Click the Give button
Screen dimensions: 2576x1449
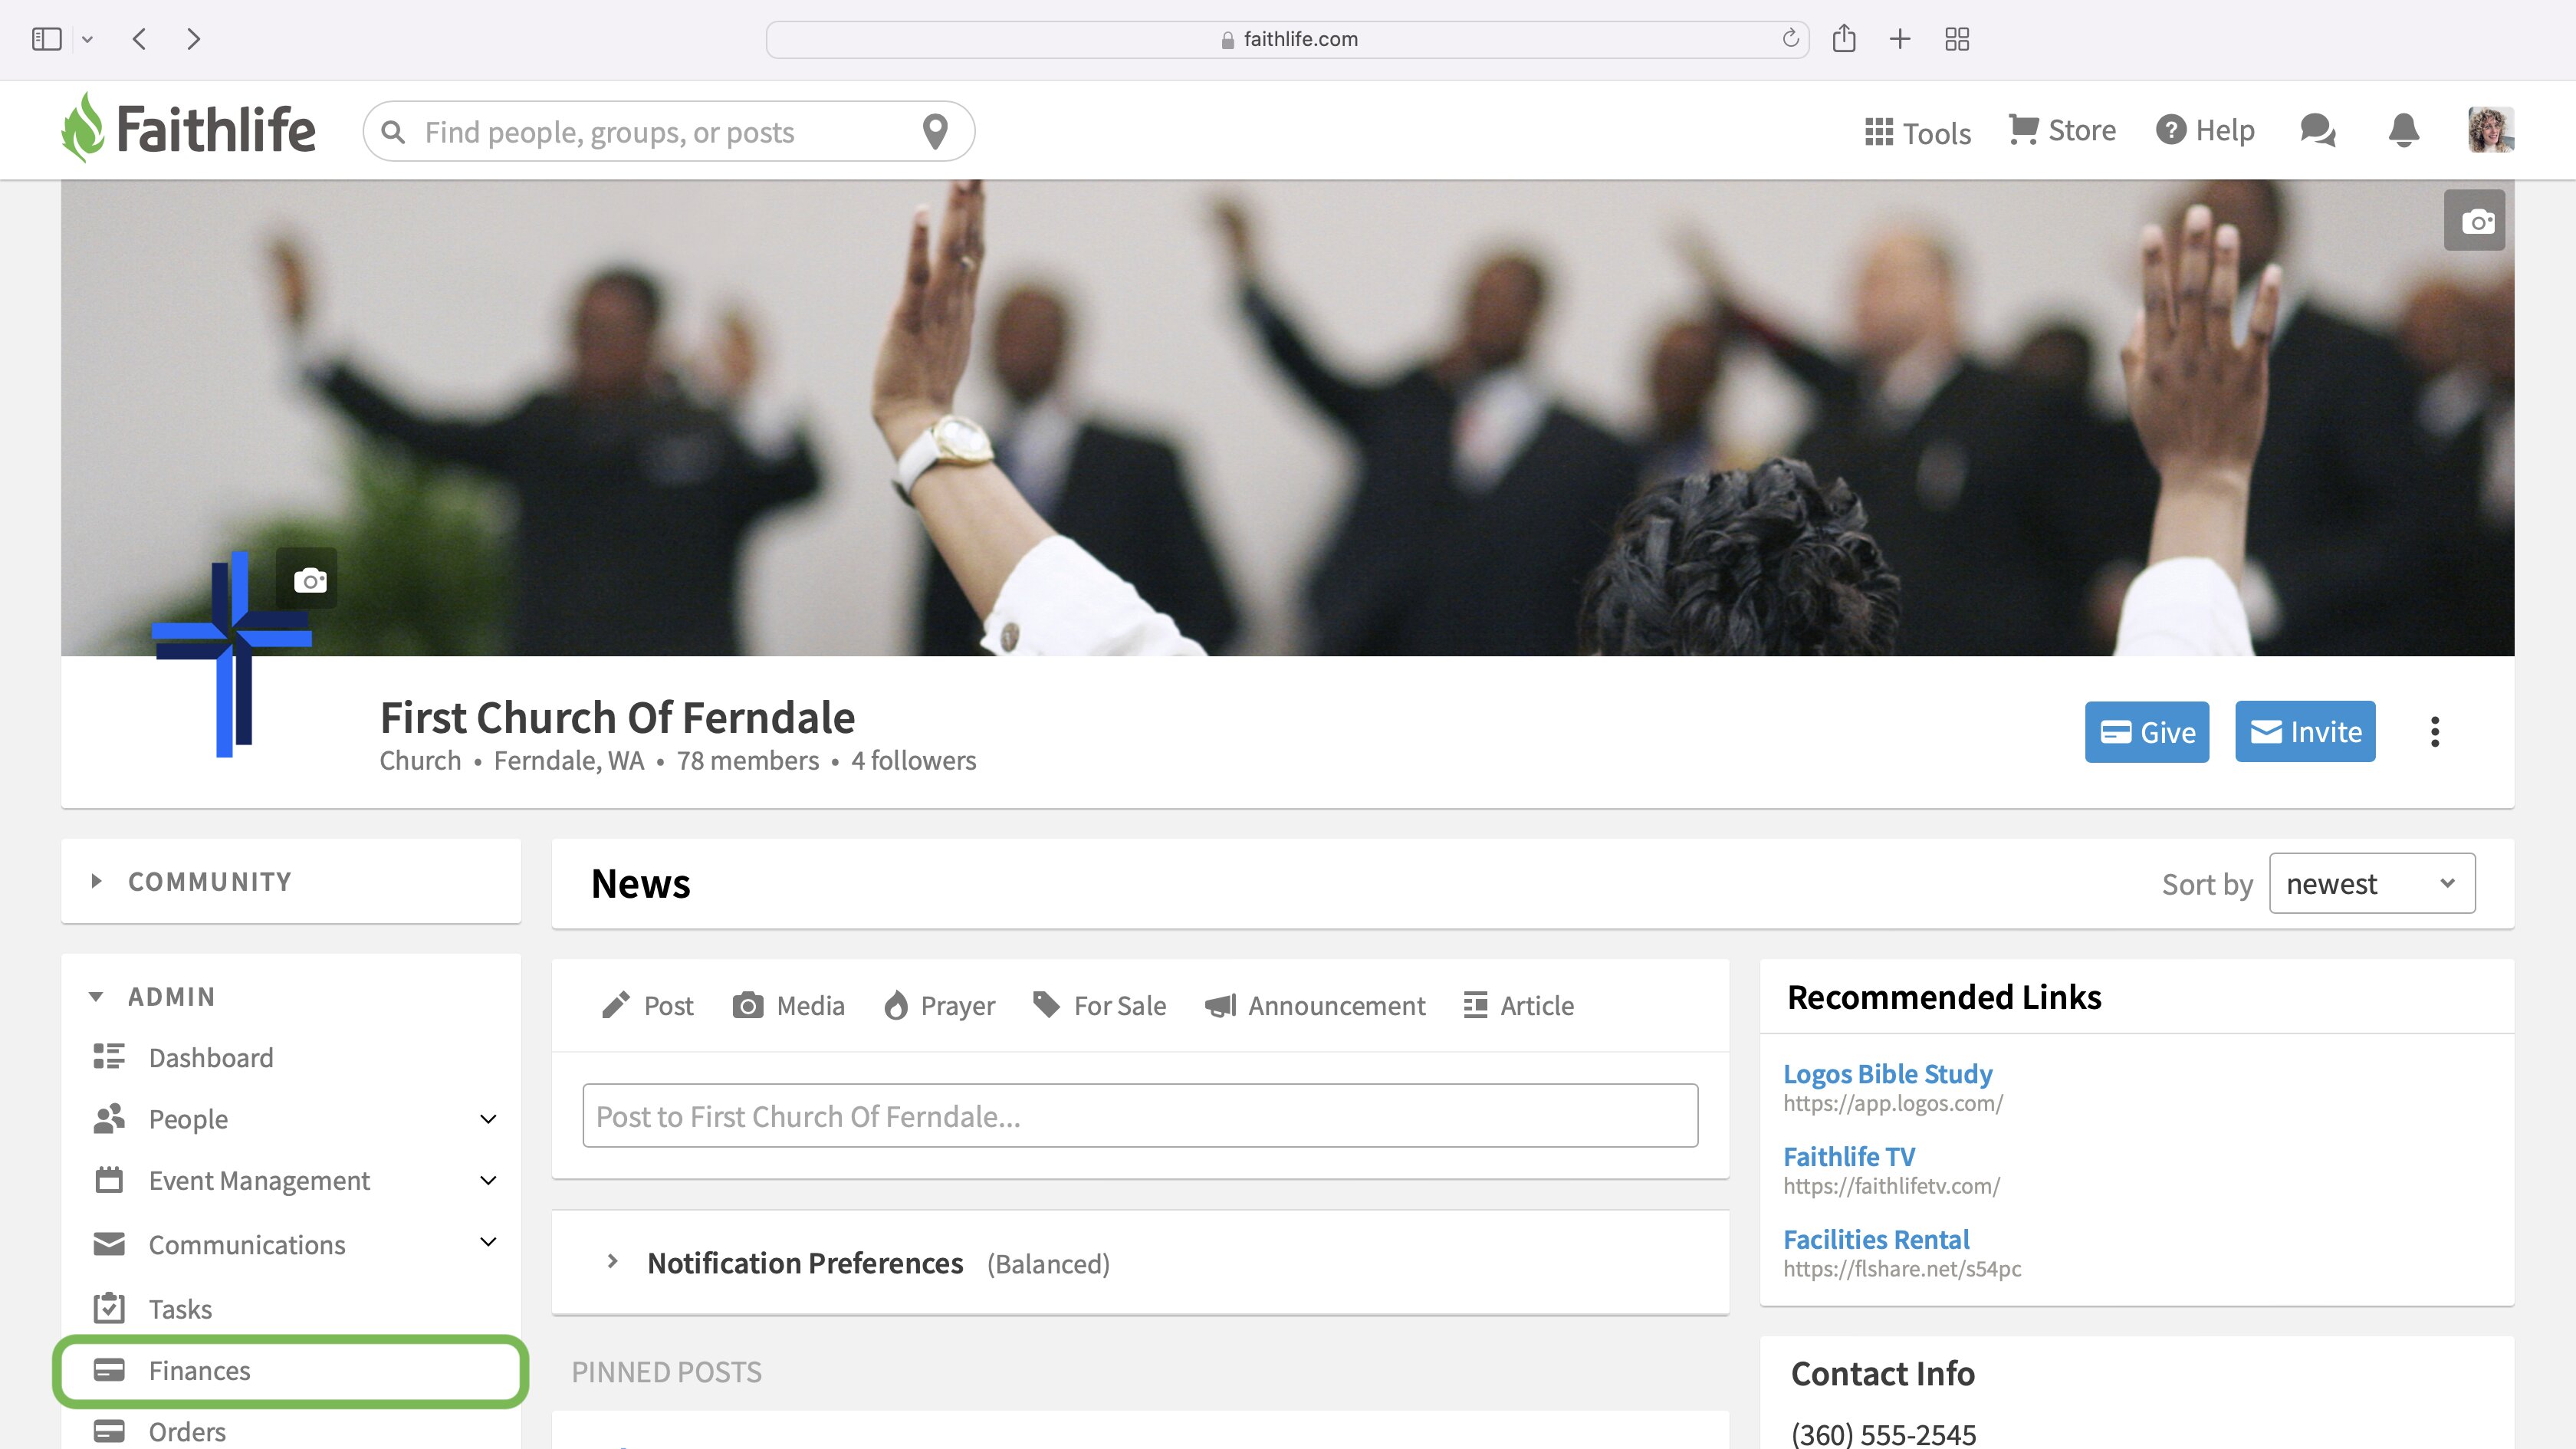click(x=2147, y=732)
